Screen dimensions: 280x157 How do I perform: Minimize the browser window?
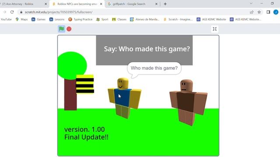(262, 3)
